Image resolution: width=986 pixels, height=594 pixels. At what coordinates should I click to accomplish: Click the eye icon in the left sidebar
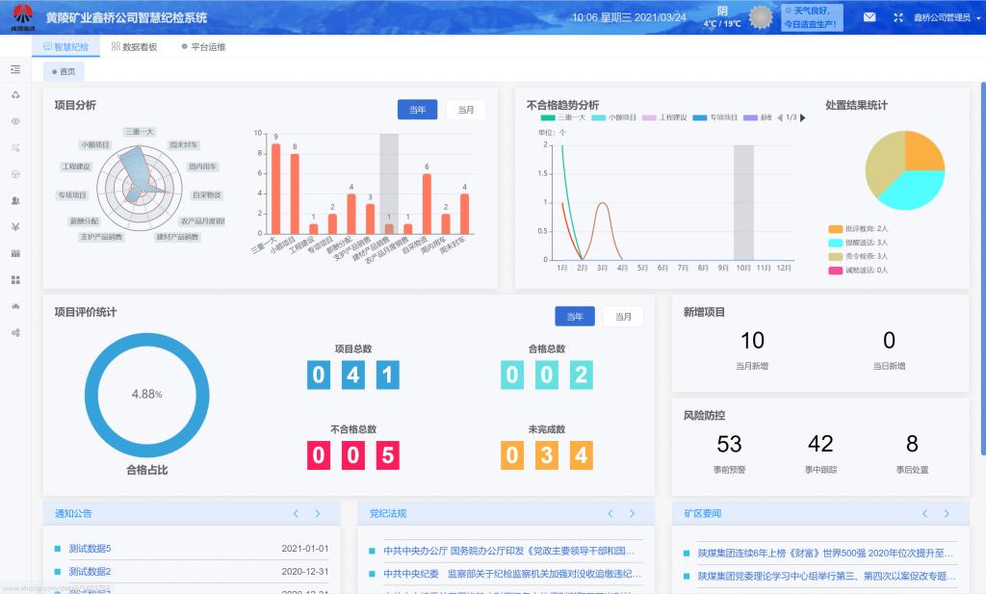click(x=14, y=121)
